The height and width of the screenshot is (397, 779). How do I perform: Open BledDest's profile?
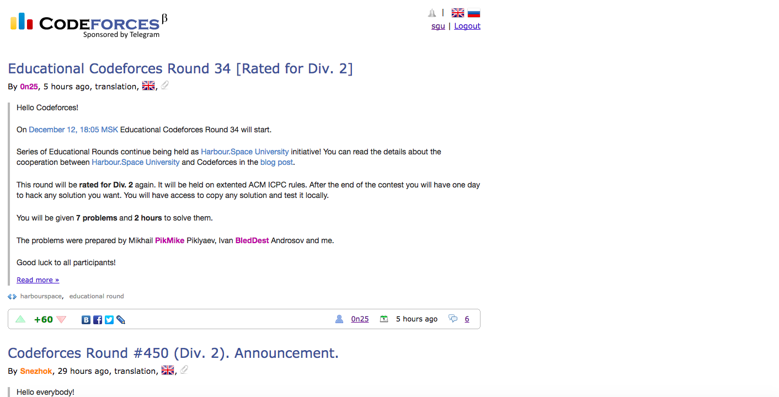point(252,240)
